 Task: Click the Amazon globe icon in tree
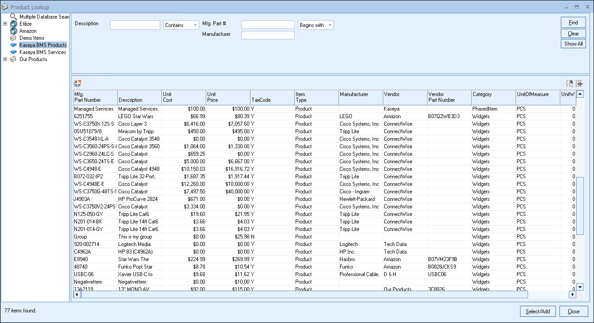pyautogui.click(x=14, y=31)
